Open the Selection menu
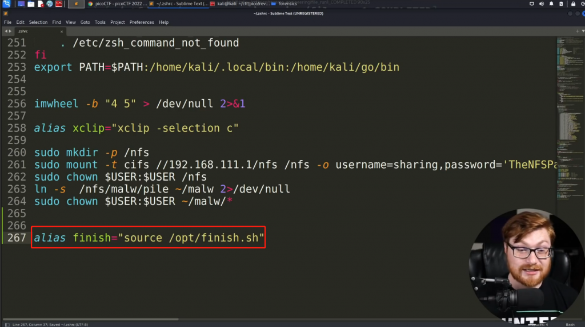585x327 pixels. (38, 22)
